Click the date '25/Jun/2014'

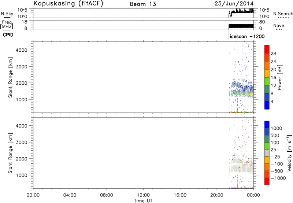coord(234,4)
